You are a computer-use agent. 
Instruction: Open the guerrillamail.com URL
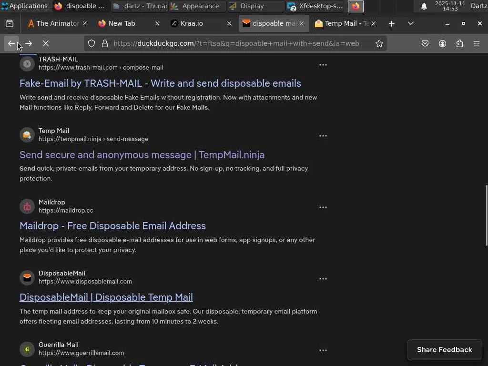(x=81, y=353)
